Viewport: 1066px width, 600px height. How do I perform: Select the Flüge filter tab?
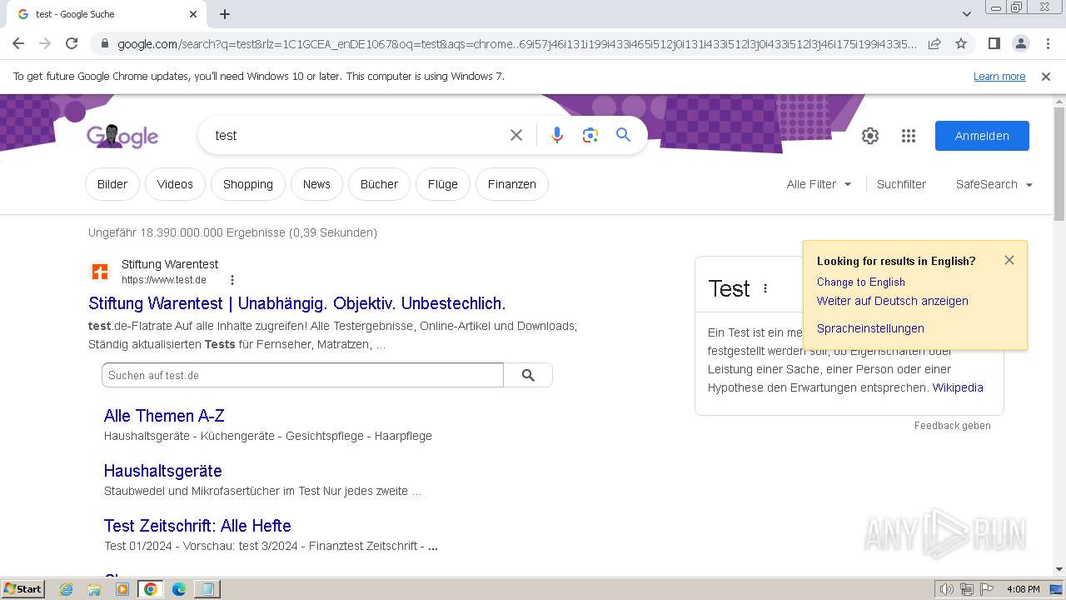pyautogui.click(x=443, y=184)
